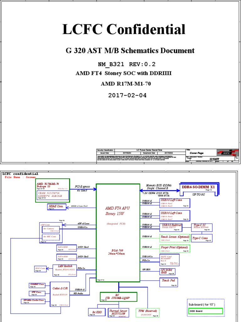Select the ODD Board green box
Image resolution: width=241 pixels, height=322 pixels.
pyautogui.click(x=206, y=311)
